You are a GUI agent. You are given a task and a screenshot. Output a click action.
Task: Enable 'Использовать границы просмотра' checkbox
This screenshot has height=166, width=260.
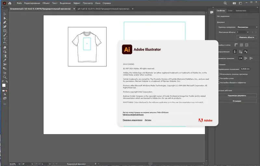click(219, 74)
